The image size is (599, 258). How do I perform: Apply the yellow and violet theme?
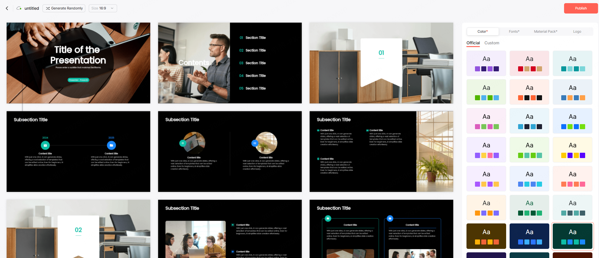tap(573, 150)
